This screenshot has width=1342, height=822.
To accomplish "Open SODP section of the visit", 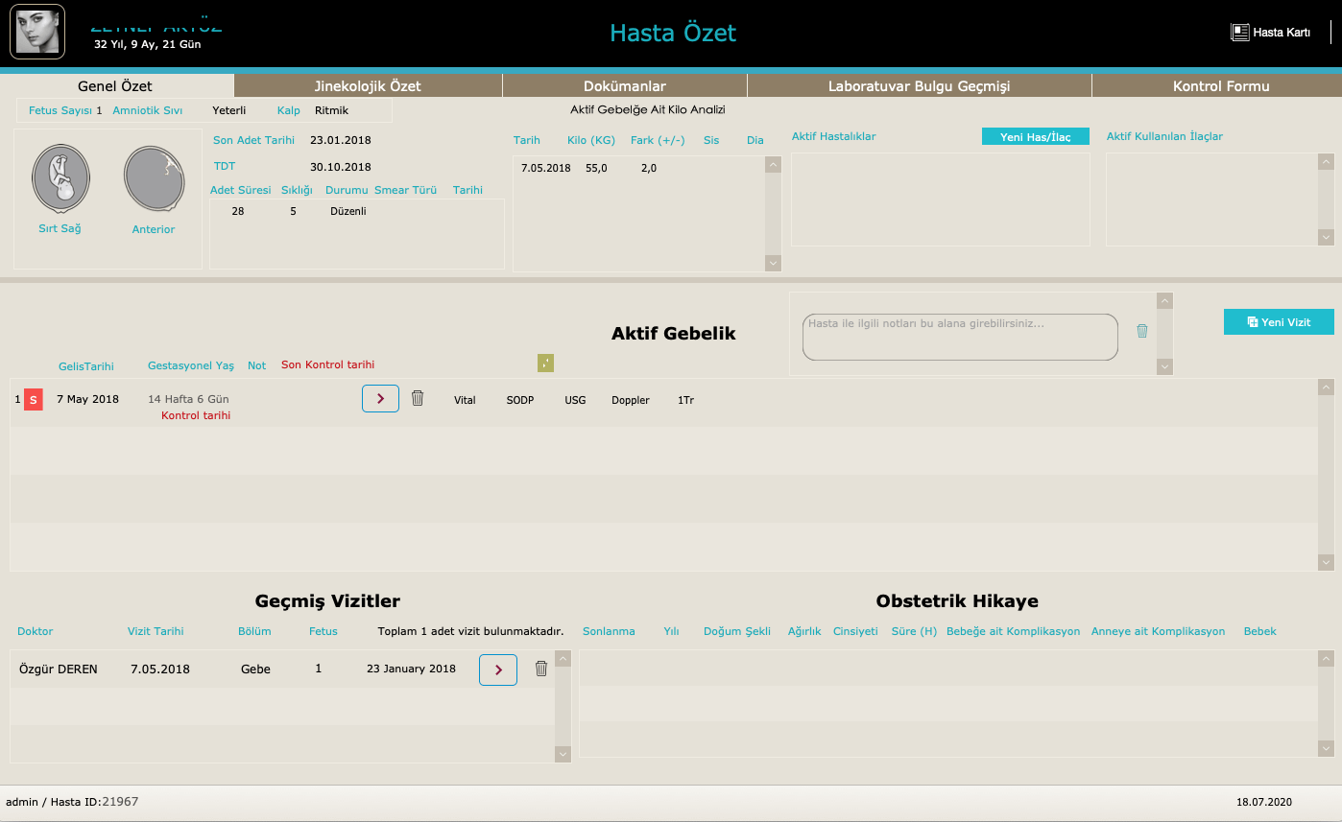I will (520, 400).
